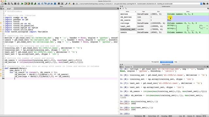Click the Out[11]: 1682 console output

(128, 103)
